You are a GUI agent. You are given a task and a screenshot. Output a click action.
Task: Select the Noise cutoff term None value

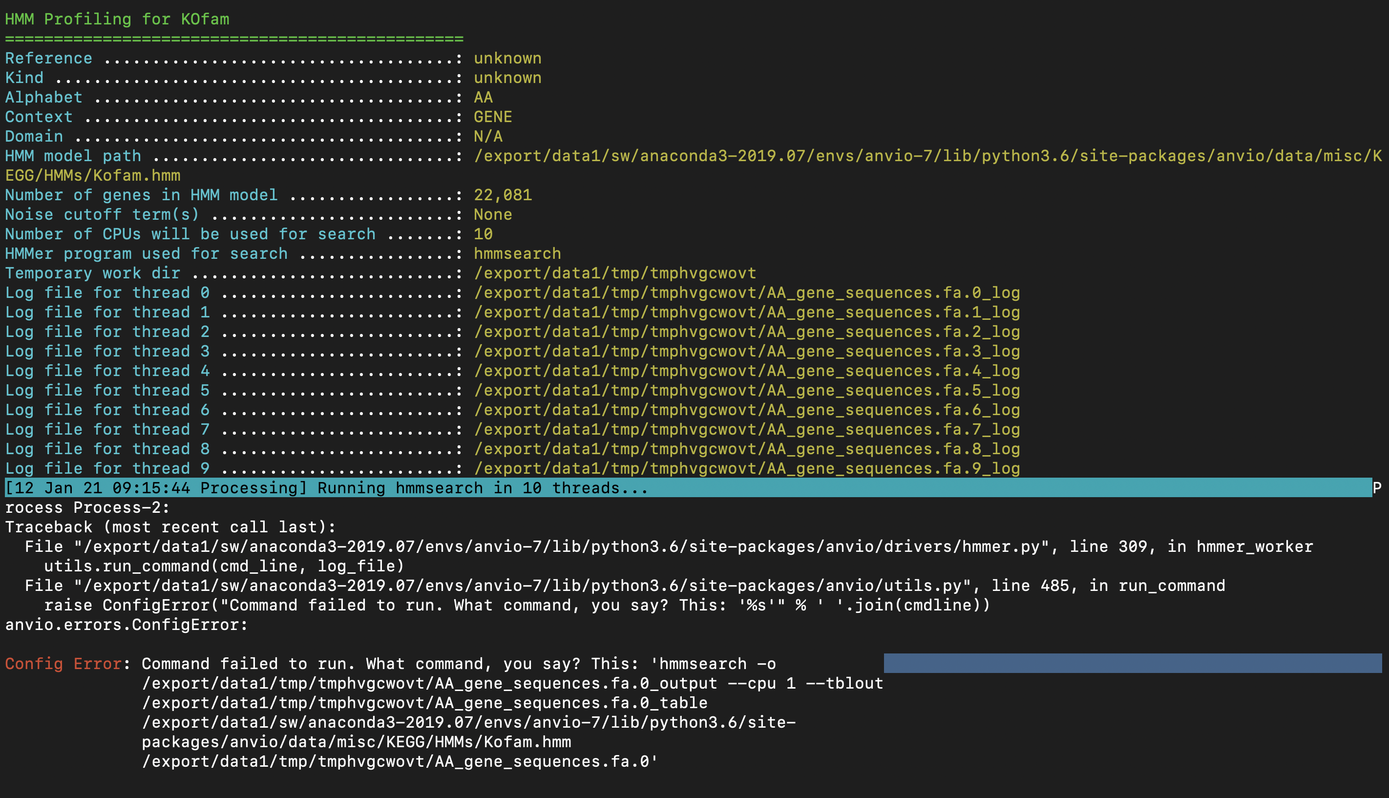click(x=493, y=214)
